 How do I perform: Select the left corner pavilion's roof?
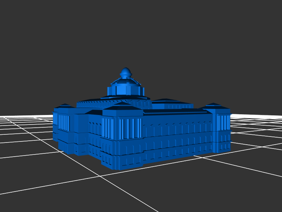65,107
